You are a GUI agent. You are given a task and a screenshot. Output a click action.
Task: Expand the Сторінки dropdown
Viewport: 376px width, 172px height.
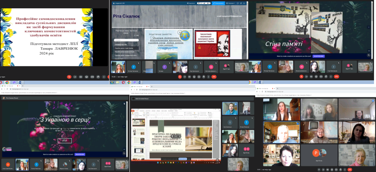coord(230,3)
